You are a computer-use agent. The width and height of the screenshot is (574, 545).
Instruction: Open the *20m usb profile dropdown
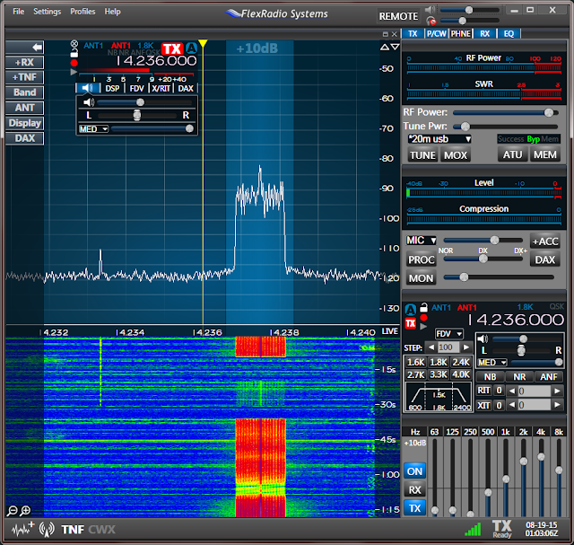click(439, 139)
